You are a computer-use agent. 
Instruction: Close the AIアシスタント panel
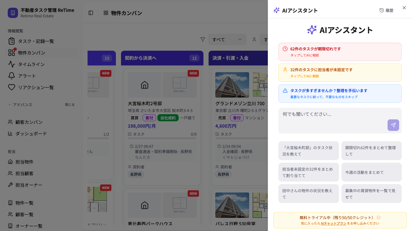[404, 8]
